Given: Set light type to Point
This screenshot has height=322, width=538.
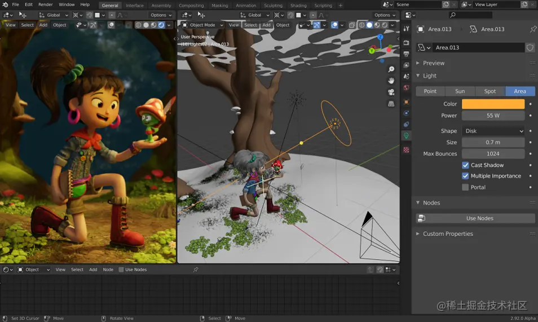Looking at the screenshot, I should tap(430, 91).
